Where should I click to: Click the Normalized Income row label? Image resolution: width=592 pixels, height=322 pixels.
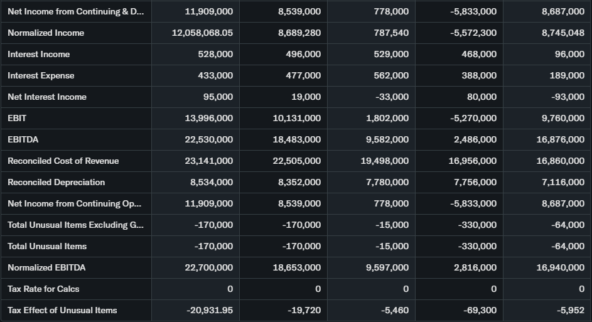(x=46, y=33)
